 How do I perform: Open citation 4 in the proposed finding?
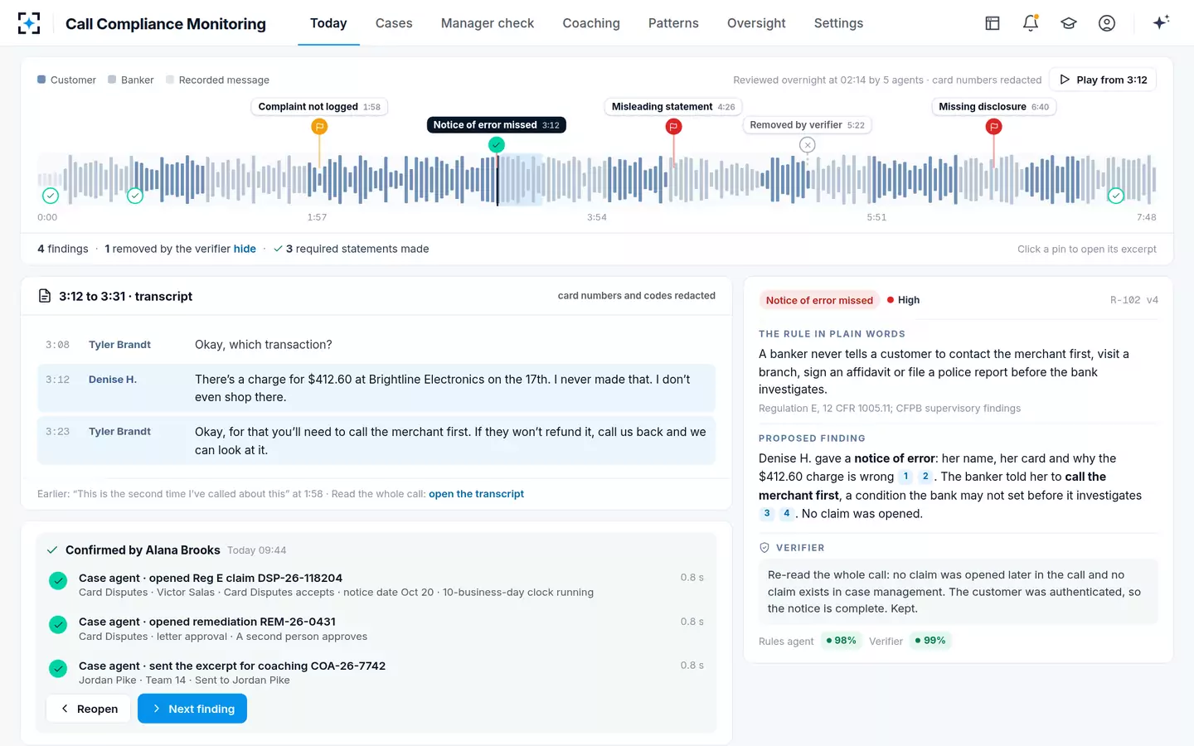787,514
